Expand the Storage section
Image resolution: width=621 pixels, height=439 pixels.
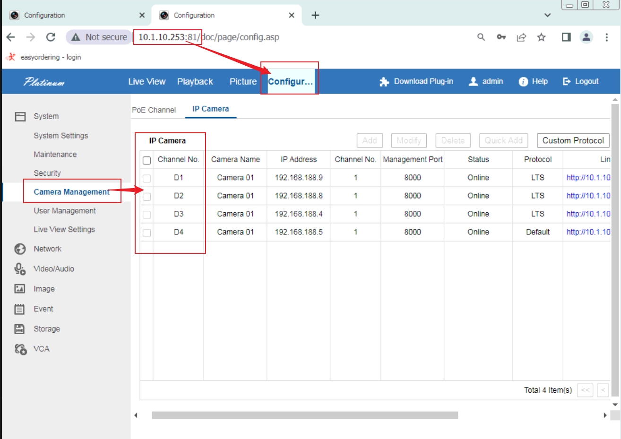click(46, 329)
